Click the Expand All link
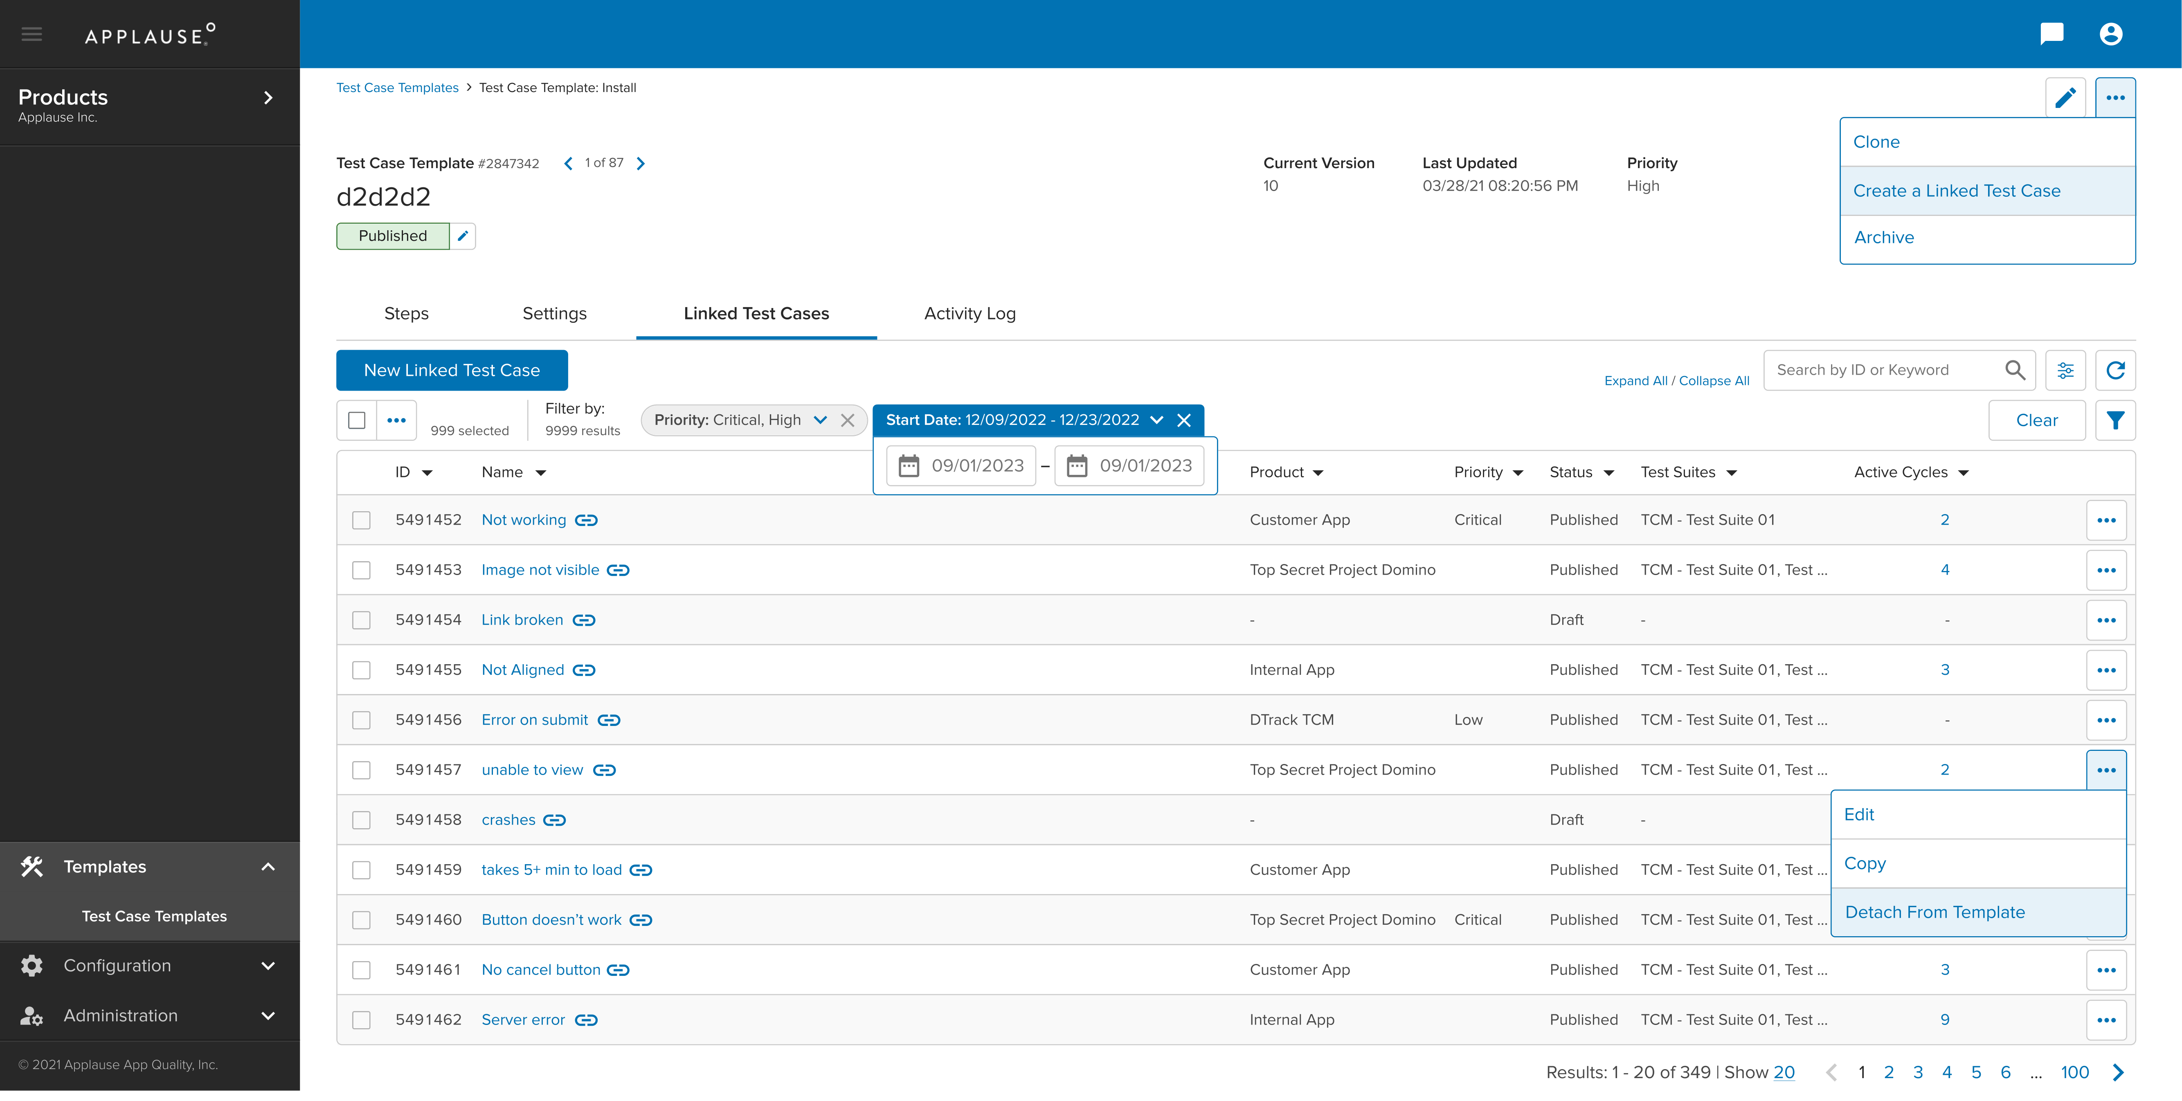The width and height of the screenshot is (2182, 1101). click(x=1635, y=381)
